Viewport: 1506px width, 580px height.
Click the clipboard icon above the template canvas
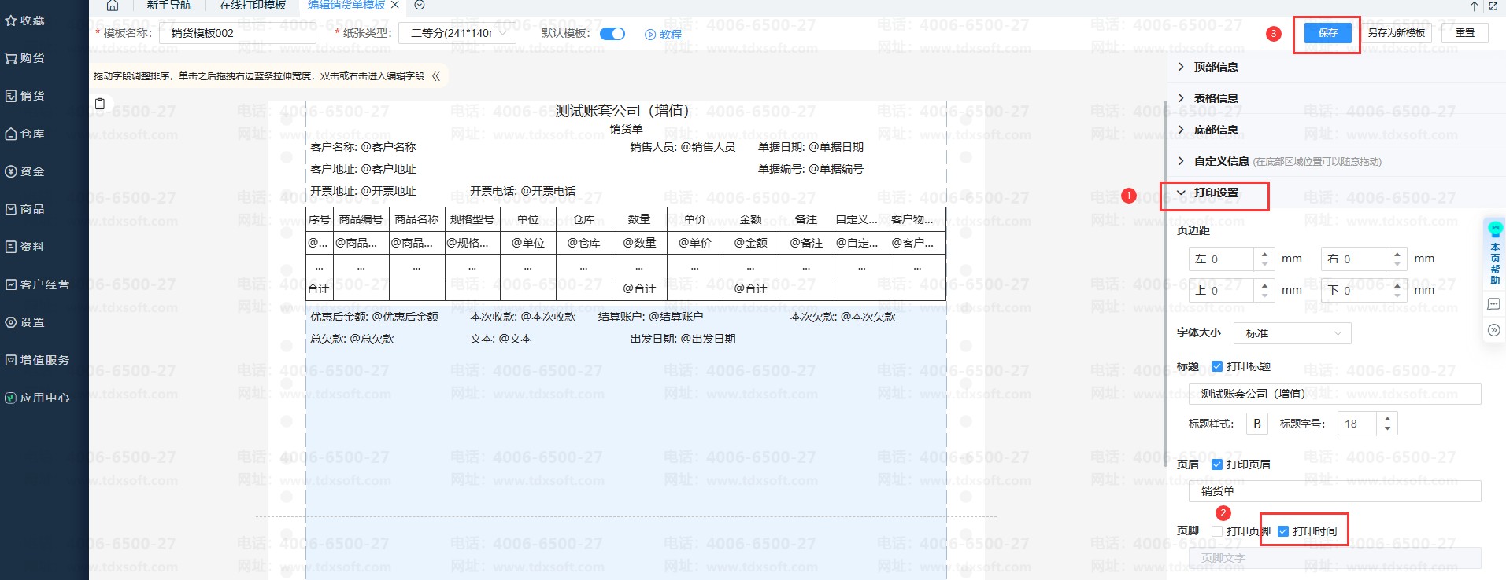coord(100,104)
